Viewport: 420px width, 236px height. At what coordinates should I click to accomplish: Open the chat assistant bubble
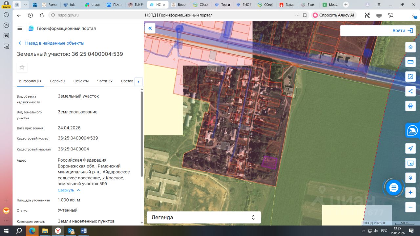click(394, 188)
